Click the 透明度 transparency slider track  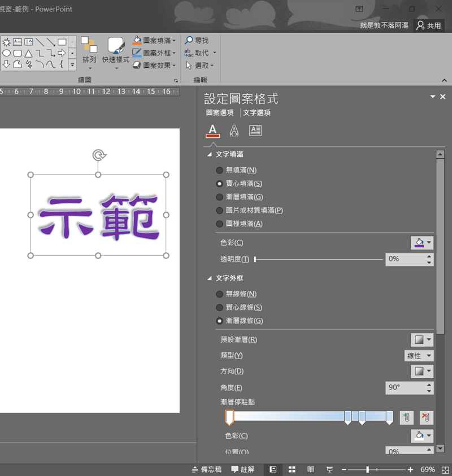pyautogui.click(x=319, y=259)
